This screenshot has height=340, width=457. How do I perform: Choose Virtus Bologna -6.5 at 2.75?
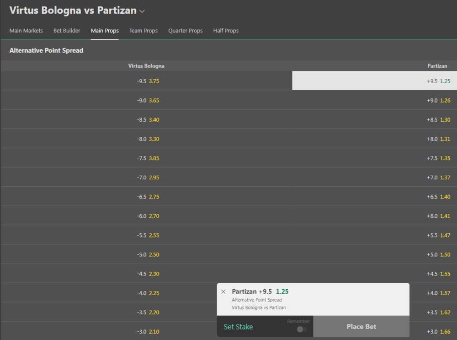146,196
